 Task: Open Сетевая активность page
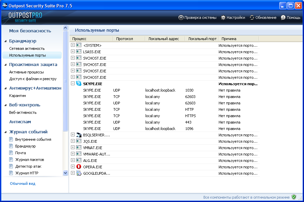coord(27,48)
